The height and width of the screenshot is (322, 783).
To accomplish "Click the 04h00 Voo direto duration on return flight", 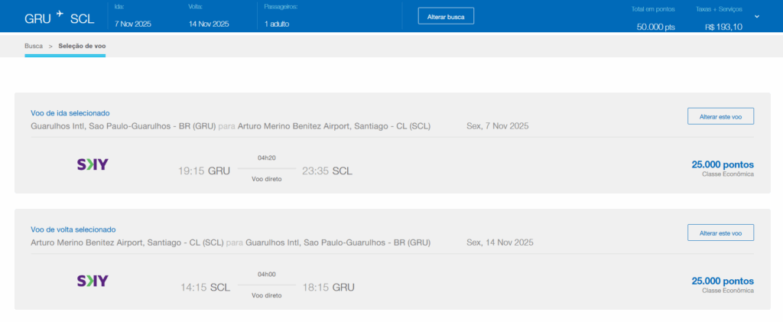I will coord(266,285).
